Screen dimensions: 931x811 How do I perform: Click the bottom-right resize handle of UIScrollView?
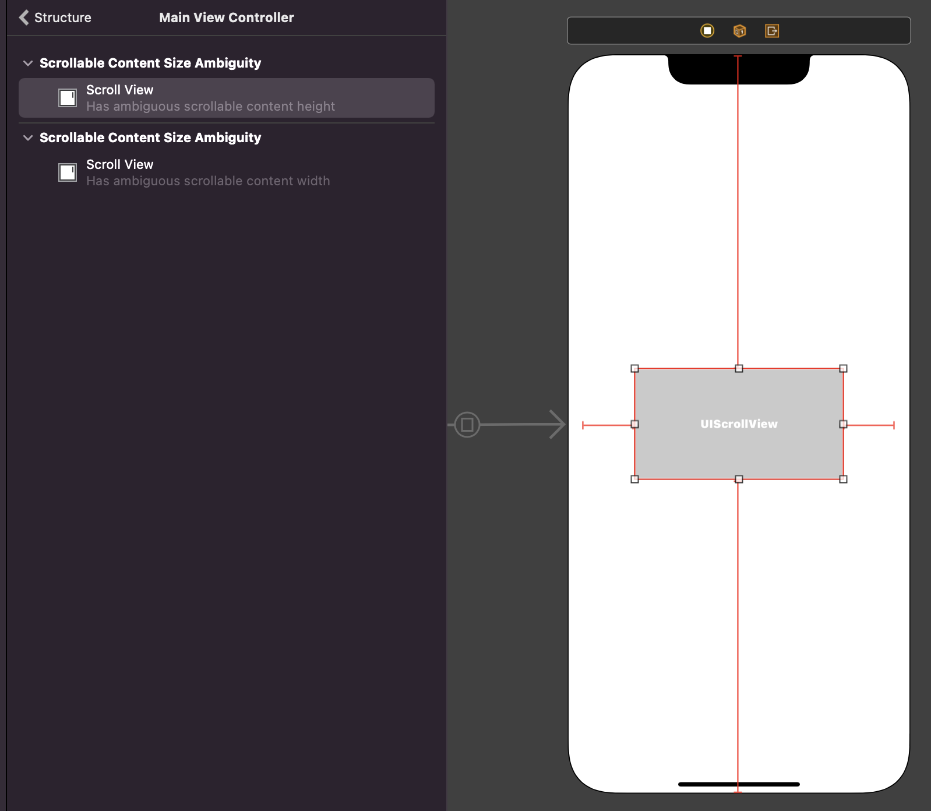coord(843,479)
